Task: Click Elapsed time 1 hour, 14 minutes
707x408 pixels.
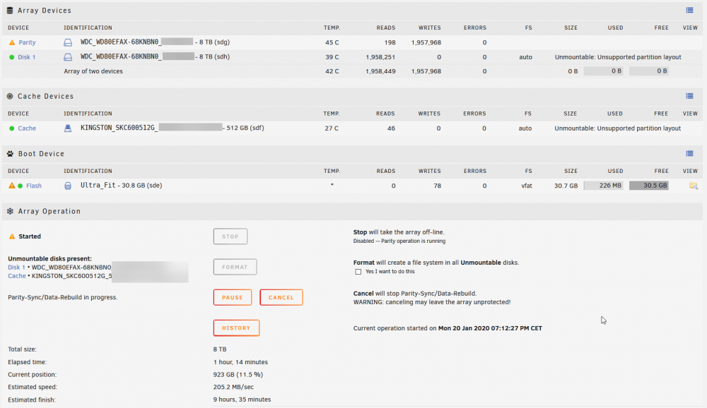Action: coord(241,362)
